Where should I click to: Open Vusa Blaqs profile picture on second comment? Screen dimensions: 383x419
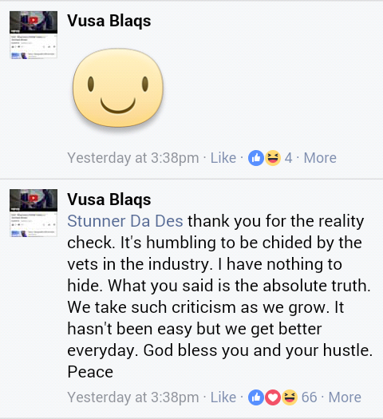tap(34, 213)
